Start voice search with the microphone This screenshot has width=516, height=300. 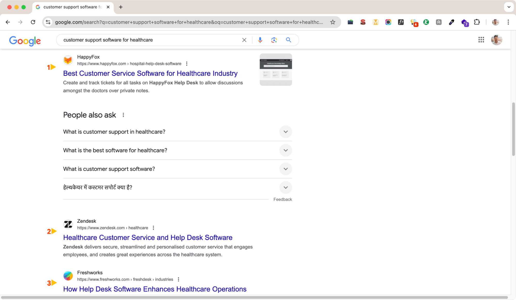click(x=260, y=40)
